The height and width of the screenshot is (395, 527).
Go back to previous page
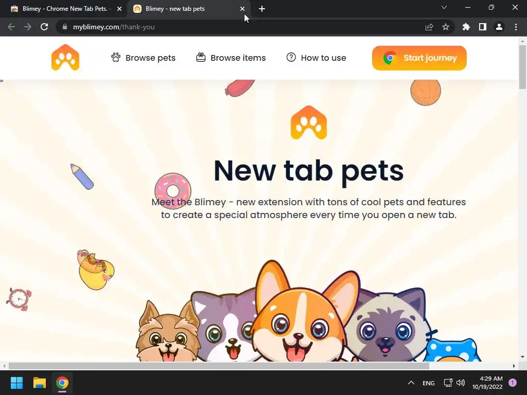point(11,27)
